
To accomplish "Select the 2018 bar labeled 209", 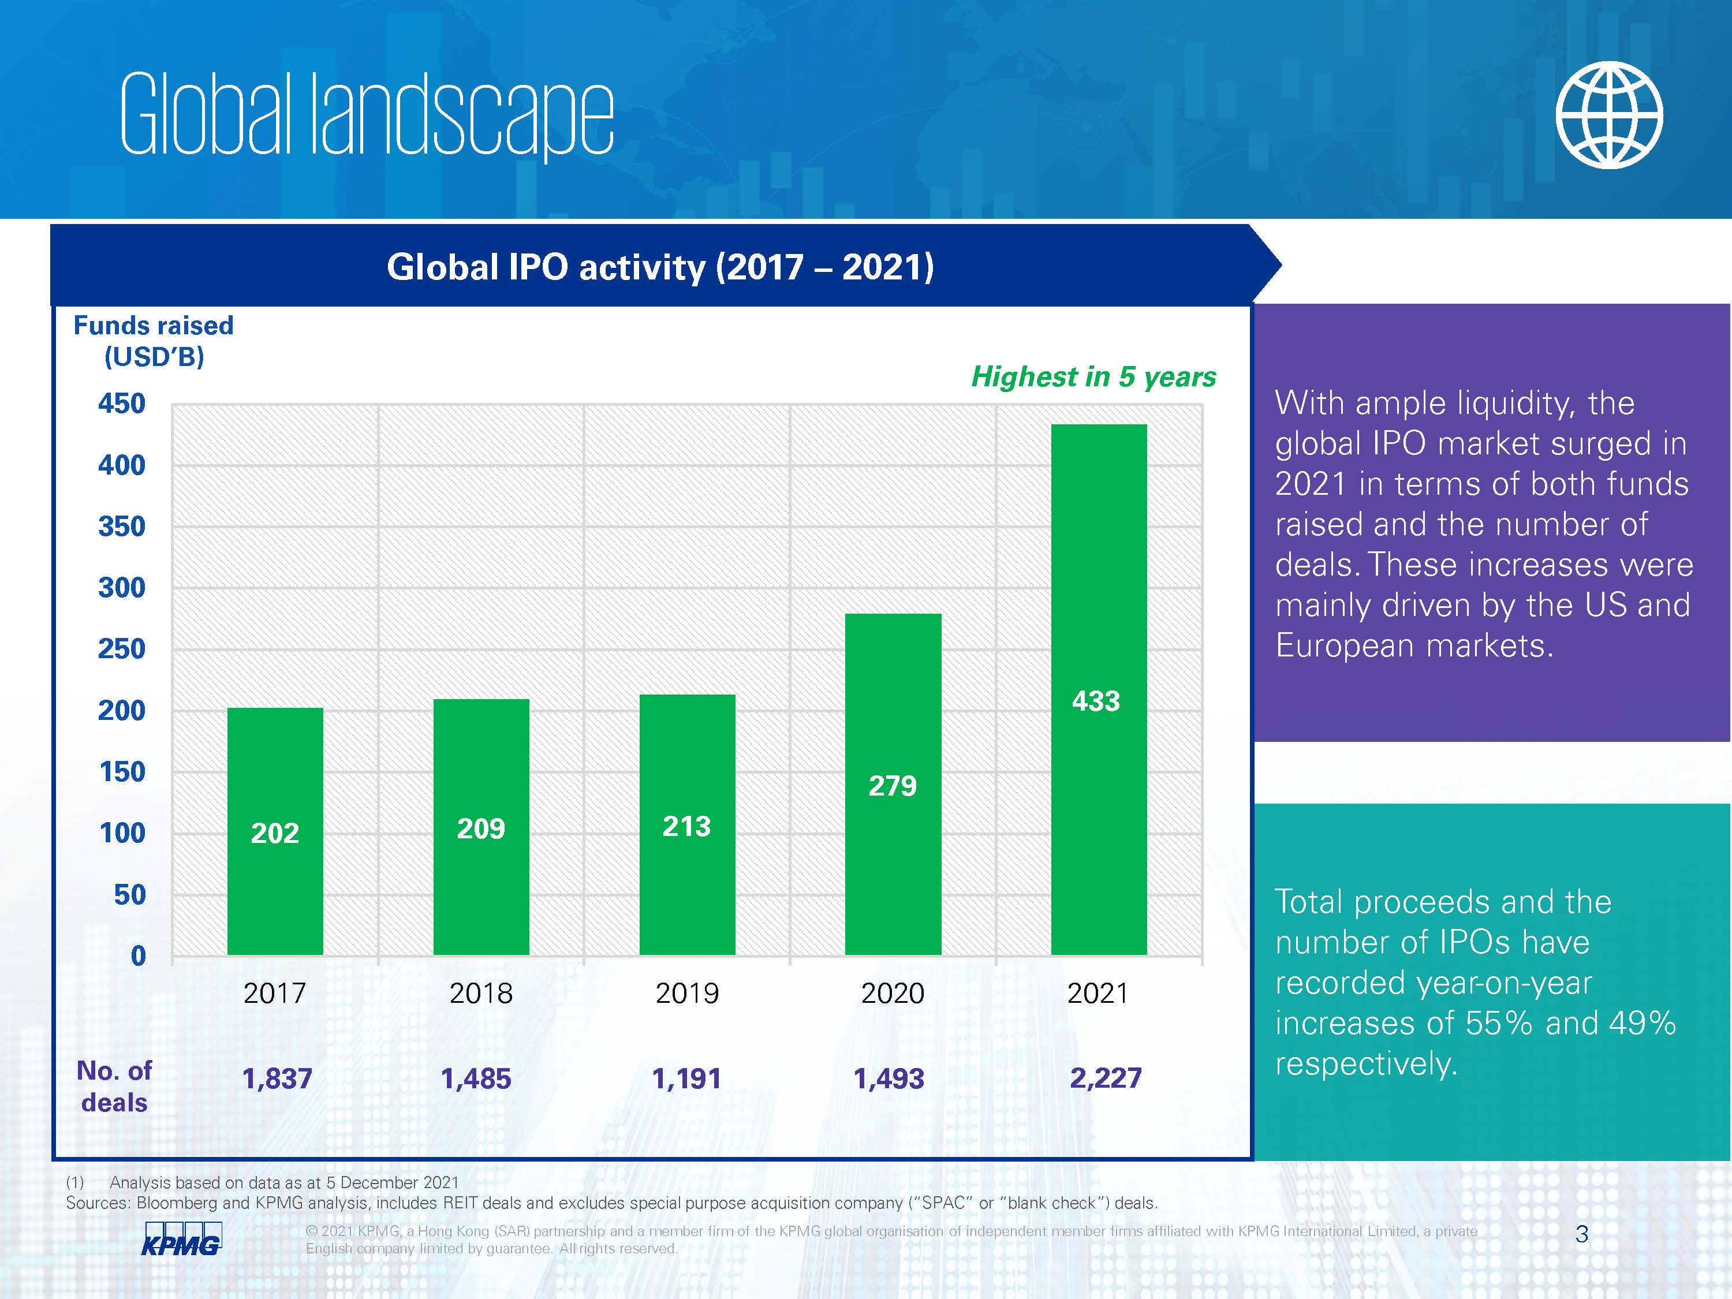I will pyautogui.click(x=481, y=827).
